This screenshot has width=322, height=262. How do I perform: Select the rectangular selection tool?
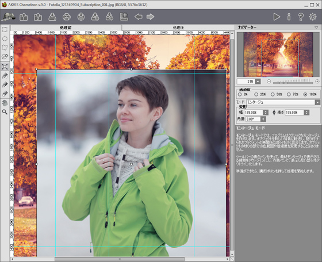pyautogui.click(x=5, y=29)
